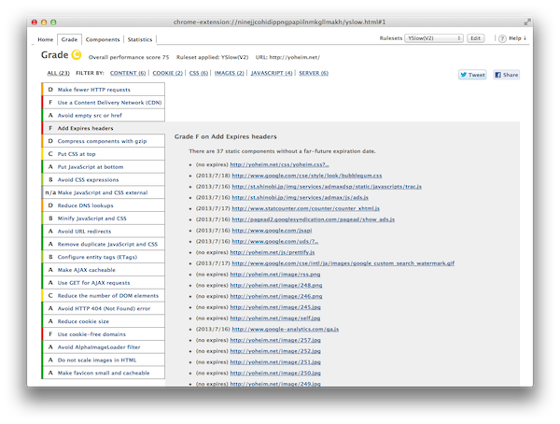Screen dimensions: 560x424
Task: Select Avoid URL redirects rule
Action: (104, 231)
